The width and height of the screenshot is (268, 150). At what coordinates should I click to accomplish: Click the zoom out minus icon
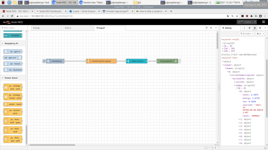[x=209, y=148]
